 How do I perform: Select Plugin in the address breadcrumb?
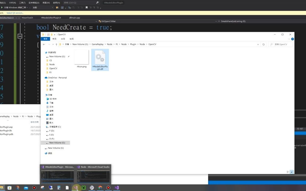(133, 44)
